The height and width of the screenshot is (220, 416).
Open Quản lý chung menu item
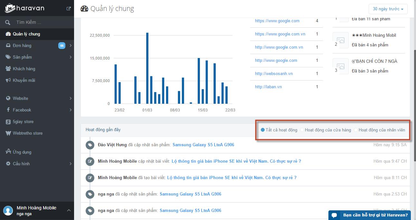click(x=37, y=34)
